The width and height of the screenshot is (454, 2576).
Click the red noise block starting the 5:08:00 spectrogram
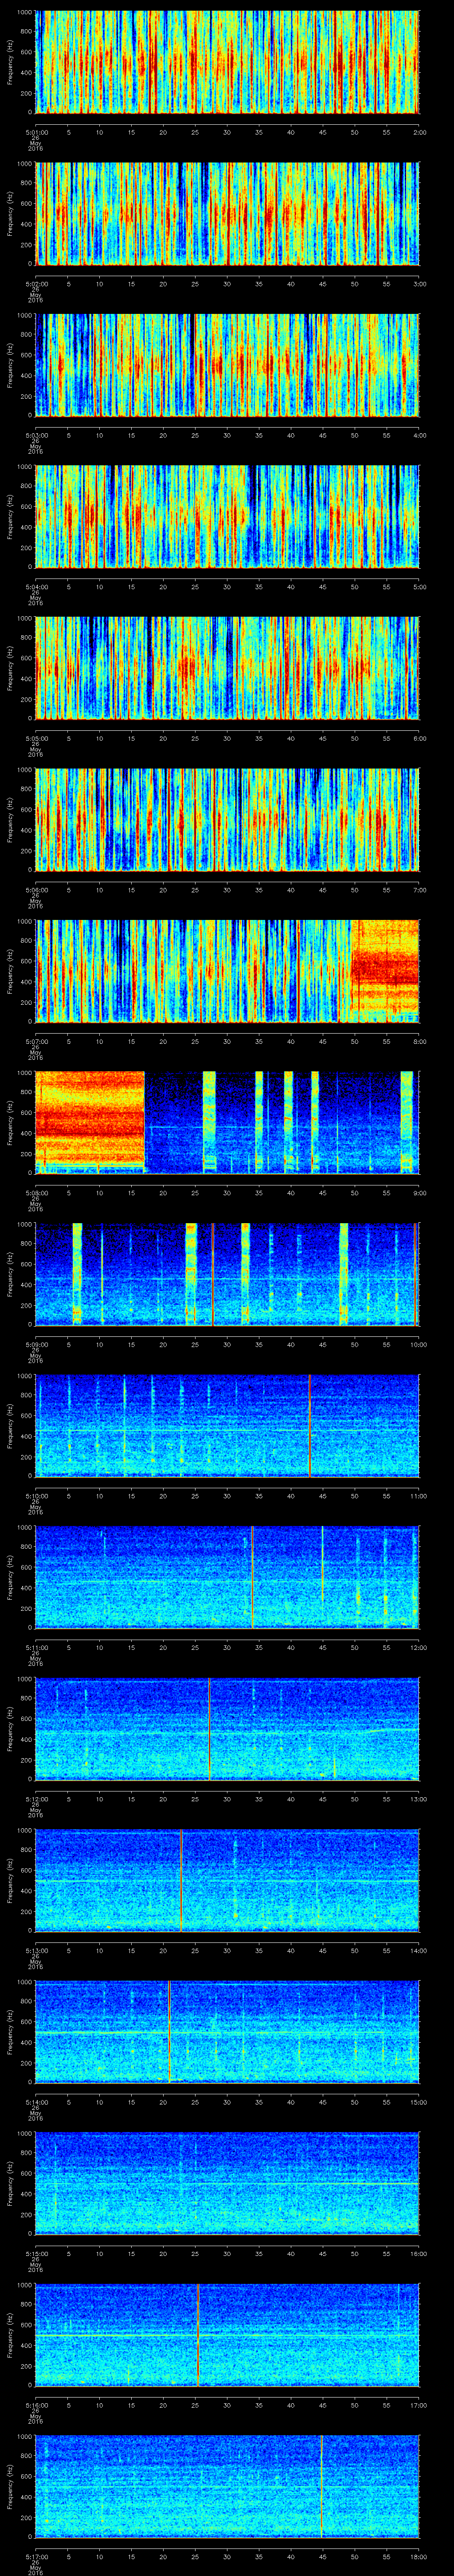click(90, 1122)
